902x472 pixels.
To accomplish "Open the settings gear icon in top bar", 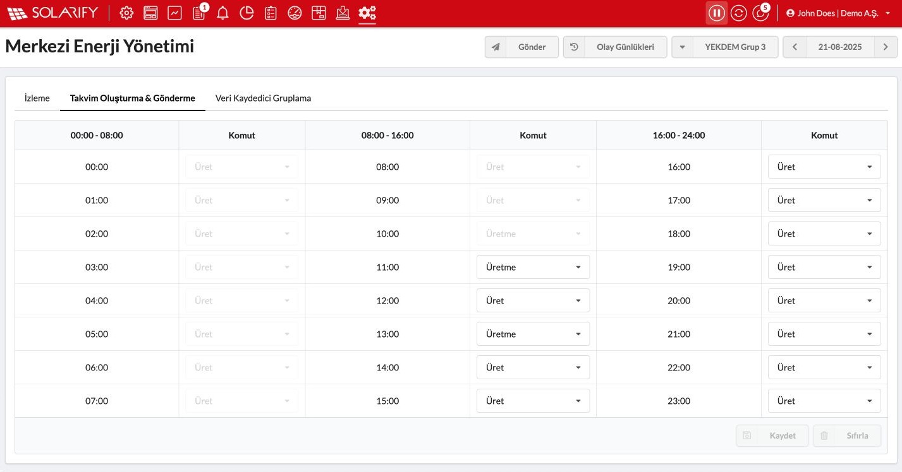I will coord(126,13).
